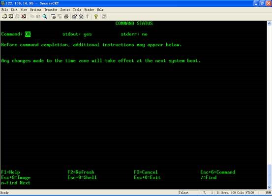This screenshot has width=272, height=196.
Task: Restore down the SecureCRT window
Action: coord(262,3)
